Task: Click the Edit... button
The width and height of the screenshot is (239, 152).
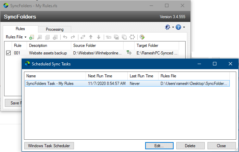Action: [x=159, y=146]
